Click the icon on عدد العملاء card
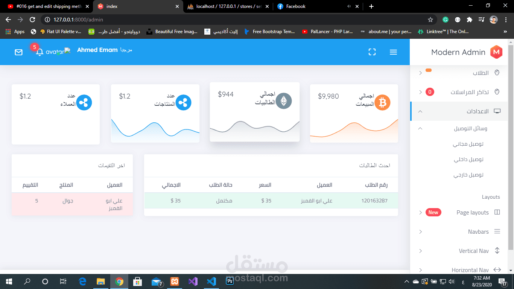 click(84, 102)
